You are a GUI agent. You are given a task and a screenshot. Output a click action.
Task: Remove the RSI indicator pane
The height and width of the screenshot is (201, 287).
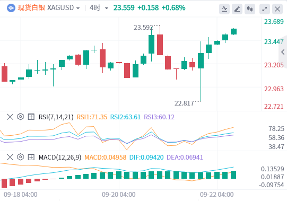click(10, 117)
